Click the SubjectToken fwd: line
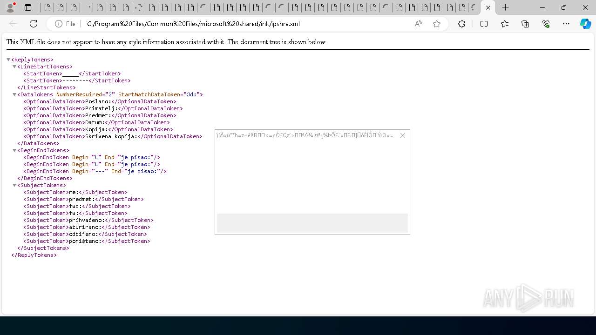Image resolution: width=596 pixels, height=335 pixels. coord(77,206)
